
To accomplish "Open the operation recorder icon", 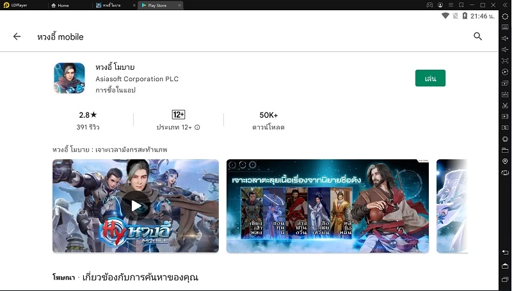I will coord(505,72).
